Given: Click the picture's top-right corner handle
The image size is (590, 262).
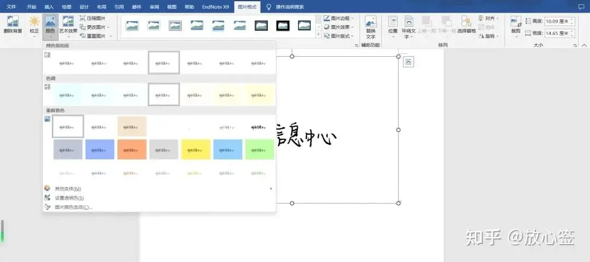Looking at the screenshot, I should click(x=398, y=56).
